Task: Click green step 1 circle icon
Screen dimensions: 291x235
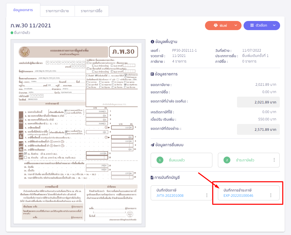Action: [x=160, y=160]
